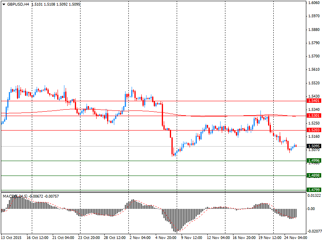Click the MACD scale value 0.01322

point(314,196)
